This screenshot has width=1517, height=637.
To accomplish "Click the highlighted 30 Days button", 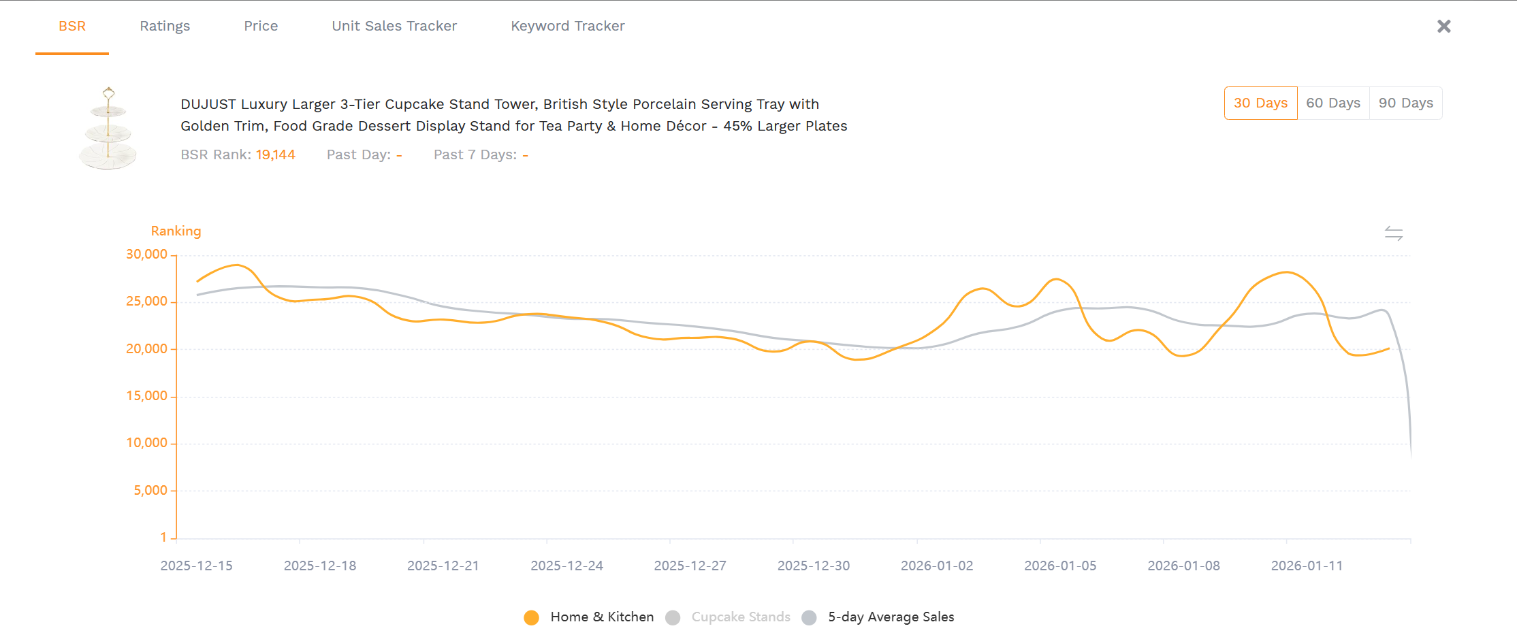I will tap(1260, 103).
